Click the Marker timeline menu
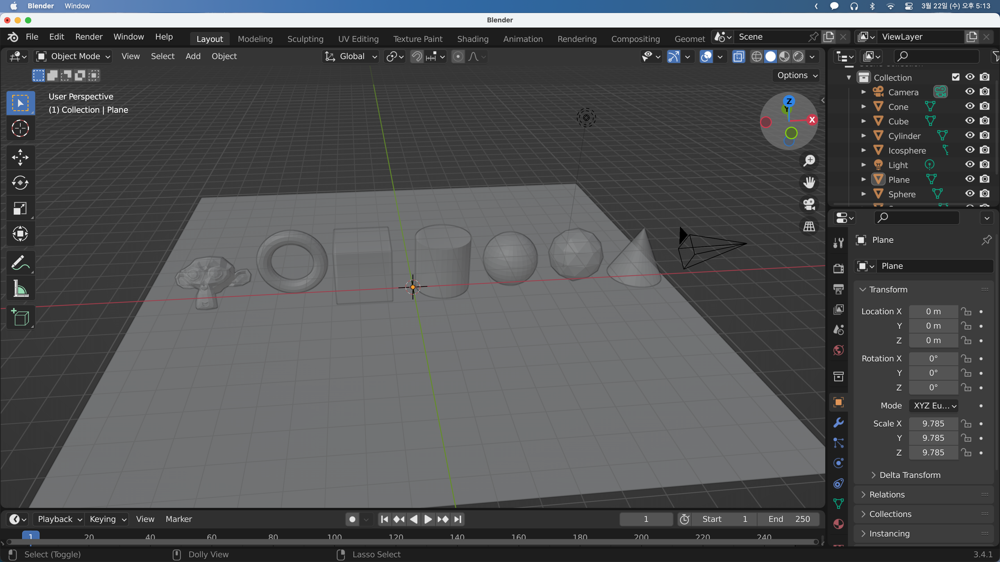Viewport: 1000px width, 562px height. coord(179,519)
